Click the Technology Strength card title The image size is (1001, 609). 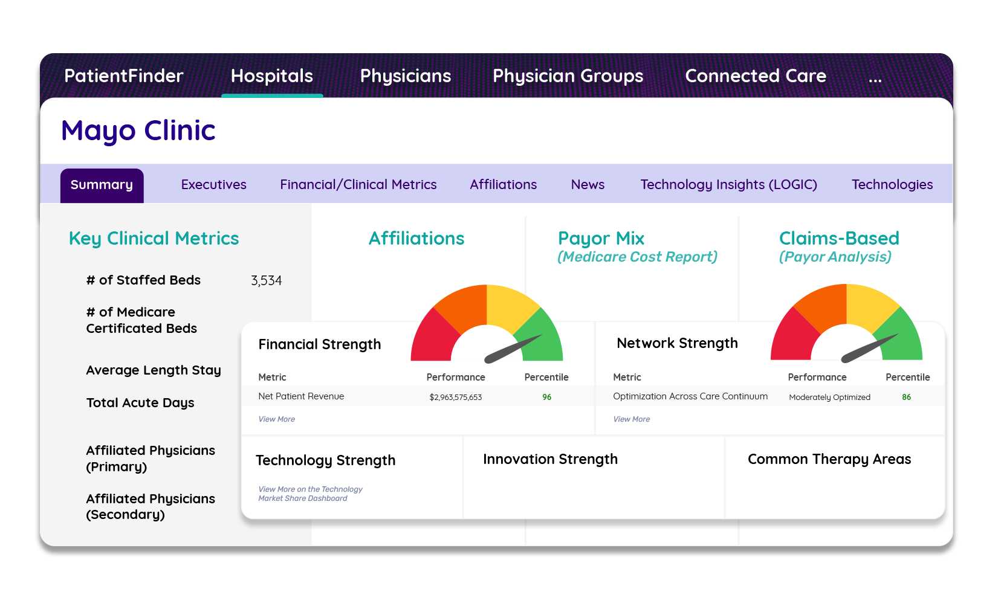click(x=325, y=460)
